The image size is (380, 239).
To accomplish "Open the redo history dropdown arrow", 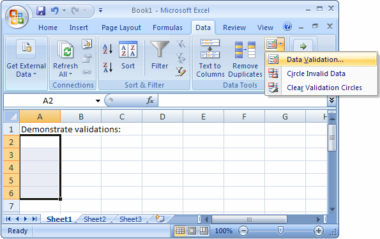I will (84, 10).
